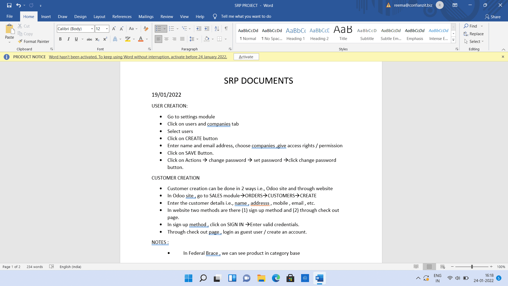Open the File tab
Screen dimensions: 508x286
(10, 16)
